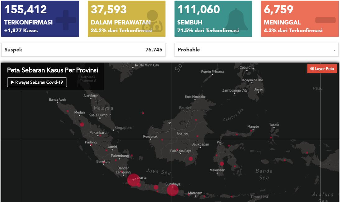Click the red case marker near Medan
Screen dimensions: 340x202
tap(82, 125)
